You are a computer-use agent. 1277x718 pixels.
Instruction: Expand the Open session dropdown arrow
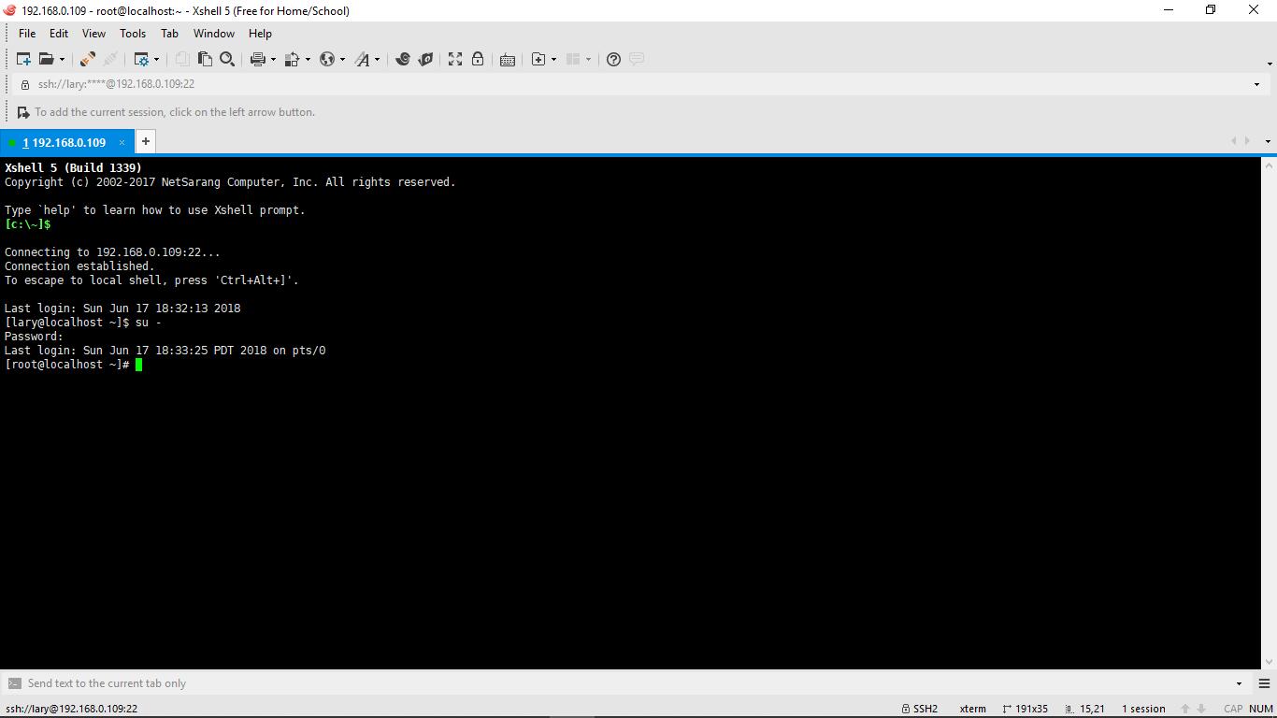[63, 59]
